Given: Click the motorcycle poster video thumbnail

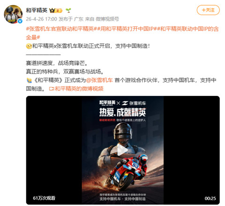Looking at the screenshot, I should click(123, 150).
